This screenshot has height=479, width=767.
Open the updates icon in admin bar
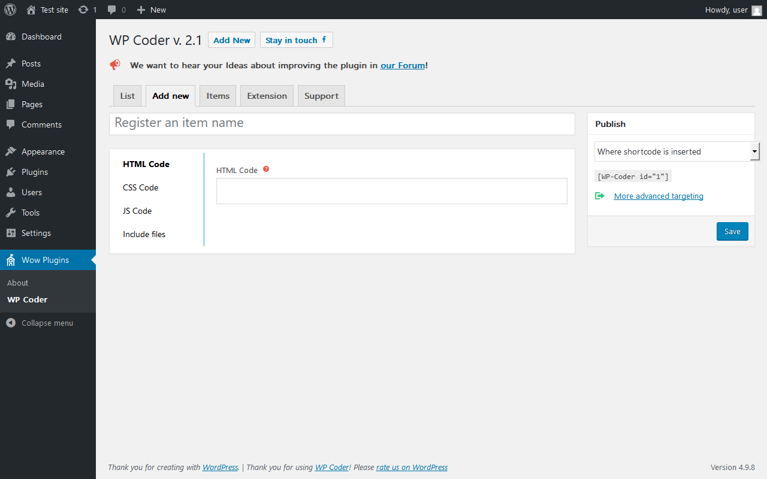(x=83, y=10)
